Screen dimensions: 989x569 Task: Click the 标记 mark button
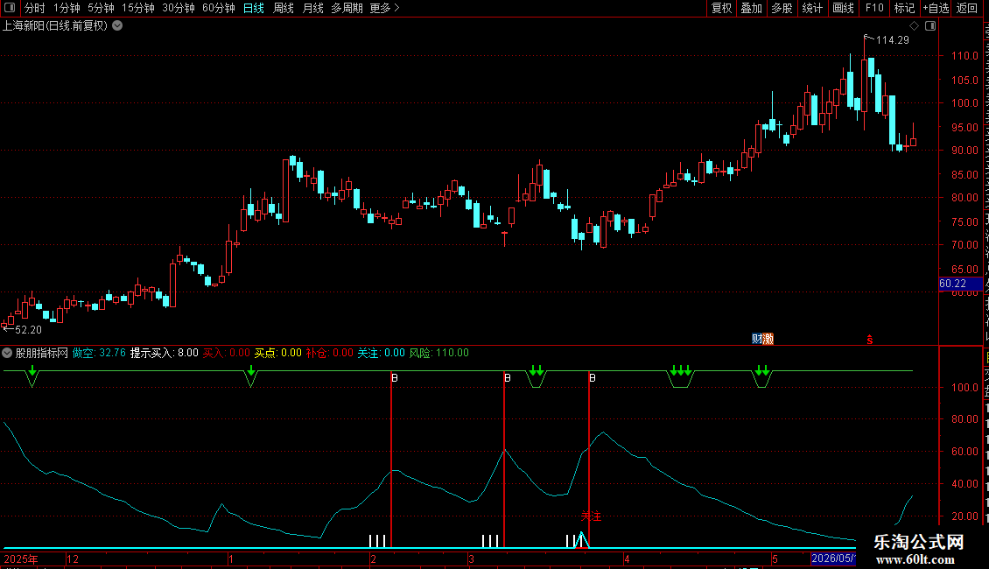904,8
